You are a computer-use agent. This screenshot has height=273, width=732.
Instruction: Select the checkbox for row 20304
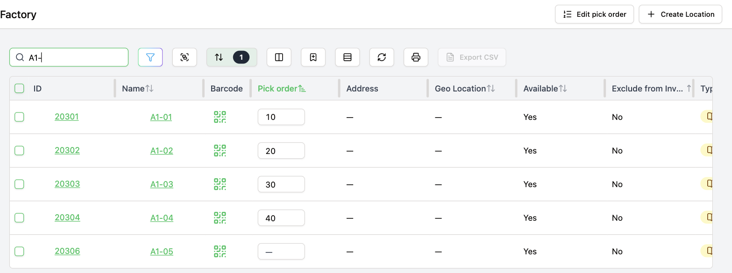19,218
